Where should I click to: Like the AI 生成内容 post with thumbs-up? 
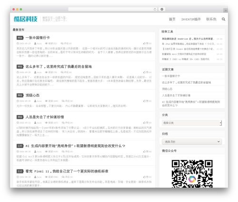(x=147, y=151)
